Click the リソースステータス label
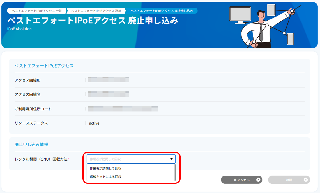The image size is (320, 193). (31, 123)
